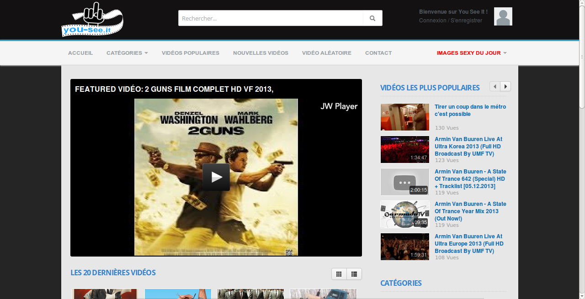Switch to grid view layout
The height and width of the screenshot is (299, 585).
tap(339, 274)
